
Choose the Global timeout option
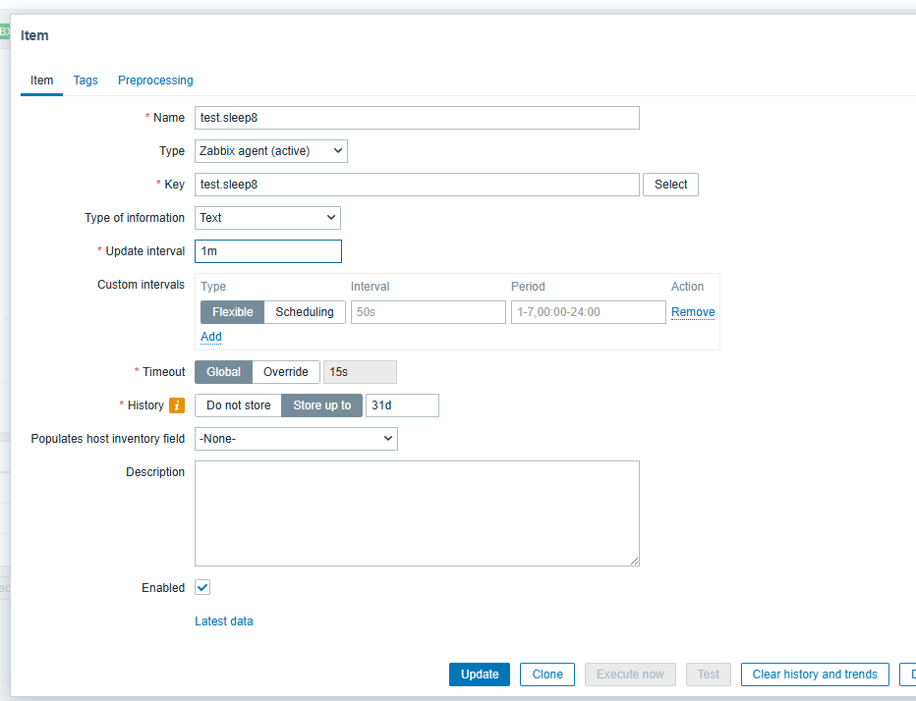(x=223, y=372)
